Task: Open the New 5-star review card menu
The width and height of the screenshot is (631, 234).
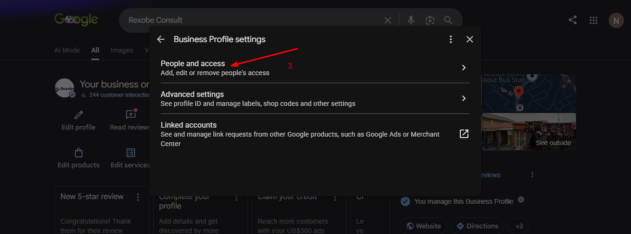Action: [x=138, y=197]
